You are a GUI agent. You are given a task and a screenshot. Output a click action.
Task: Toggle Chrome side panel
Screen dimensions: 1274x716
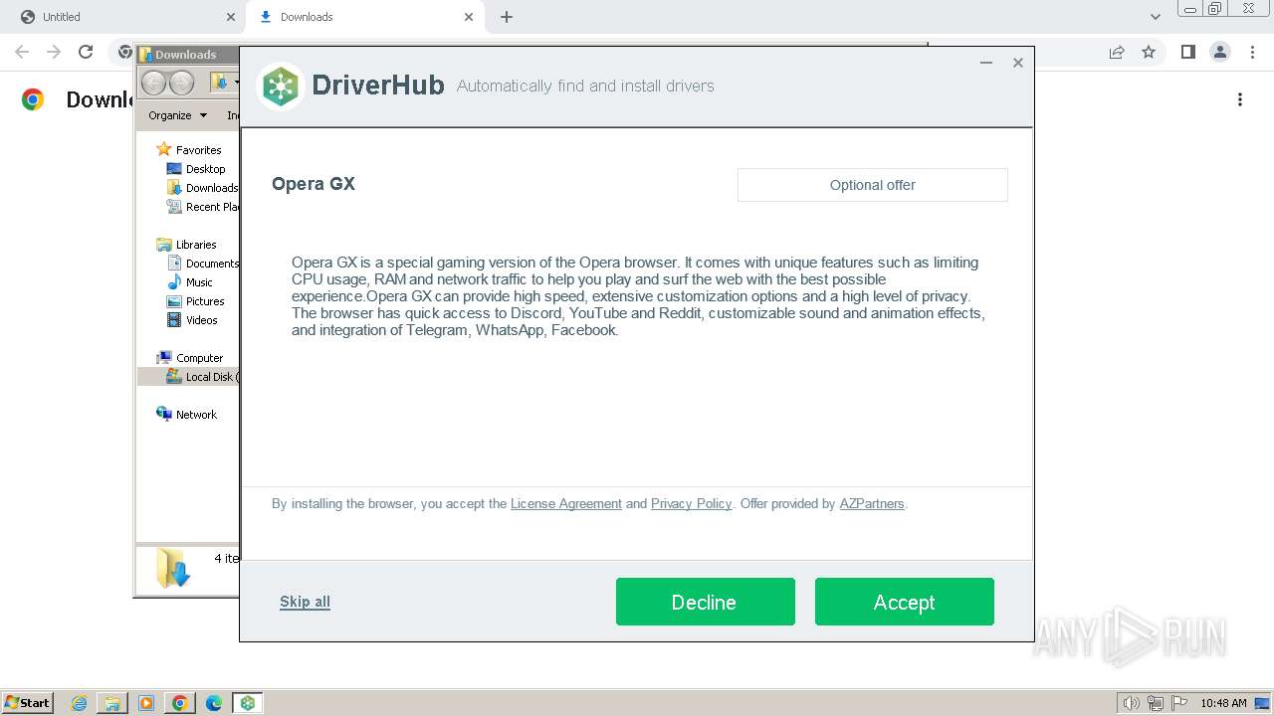pos(1187,52)
